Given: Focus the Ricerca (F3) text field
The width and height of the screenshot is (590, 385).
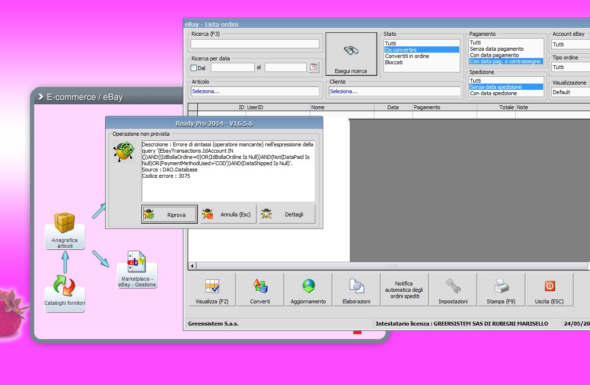Looking at the screenshot, I should 255,44.
